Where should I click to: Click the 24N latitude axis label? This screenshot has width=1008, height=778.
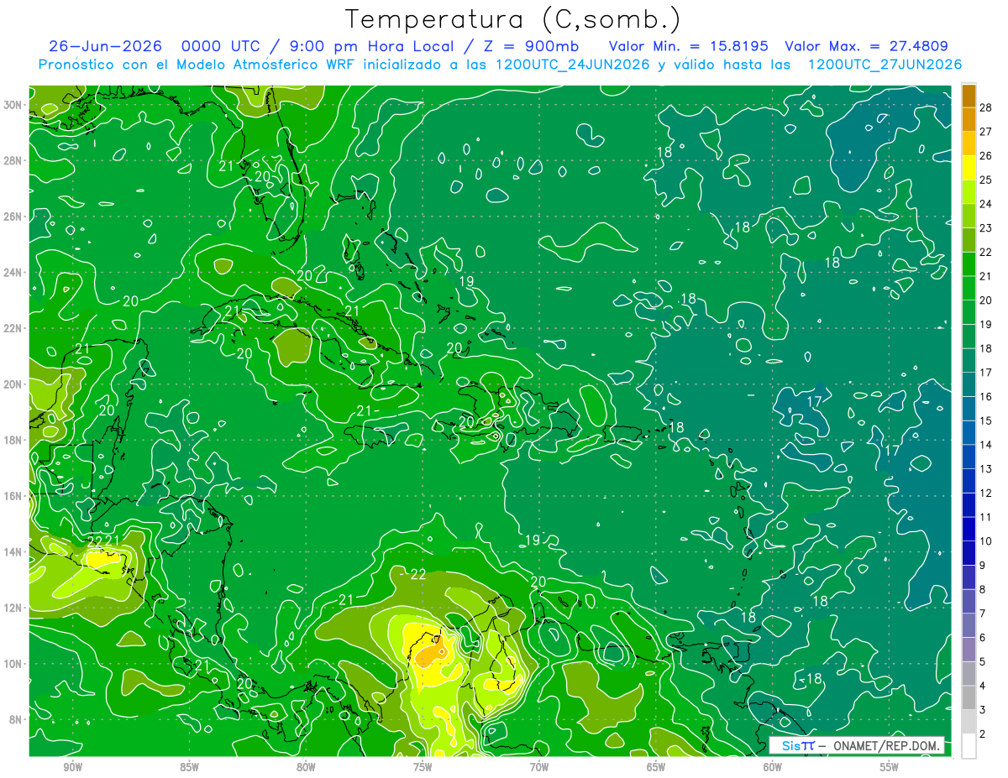coord(13,273)
